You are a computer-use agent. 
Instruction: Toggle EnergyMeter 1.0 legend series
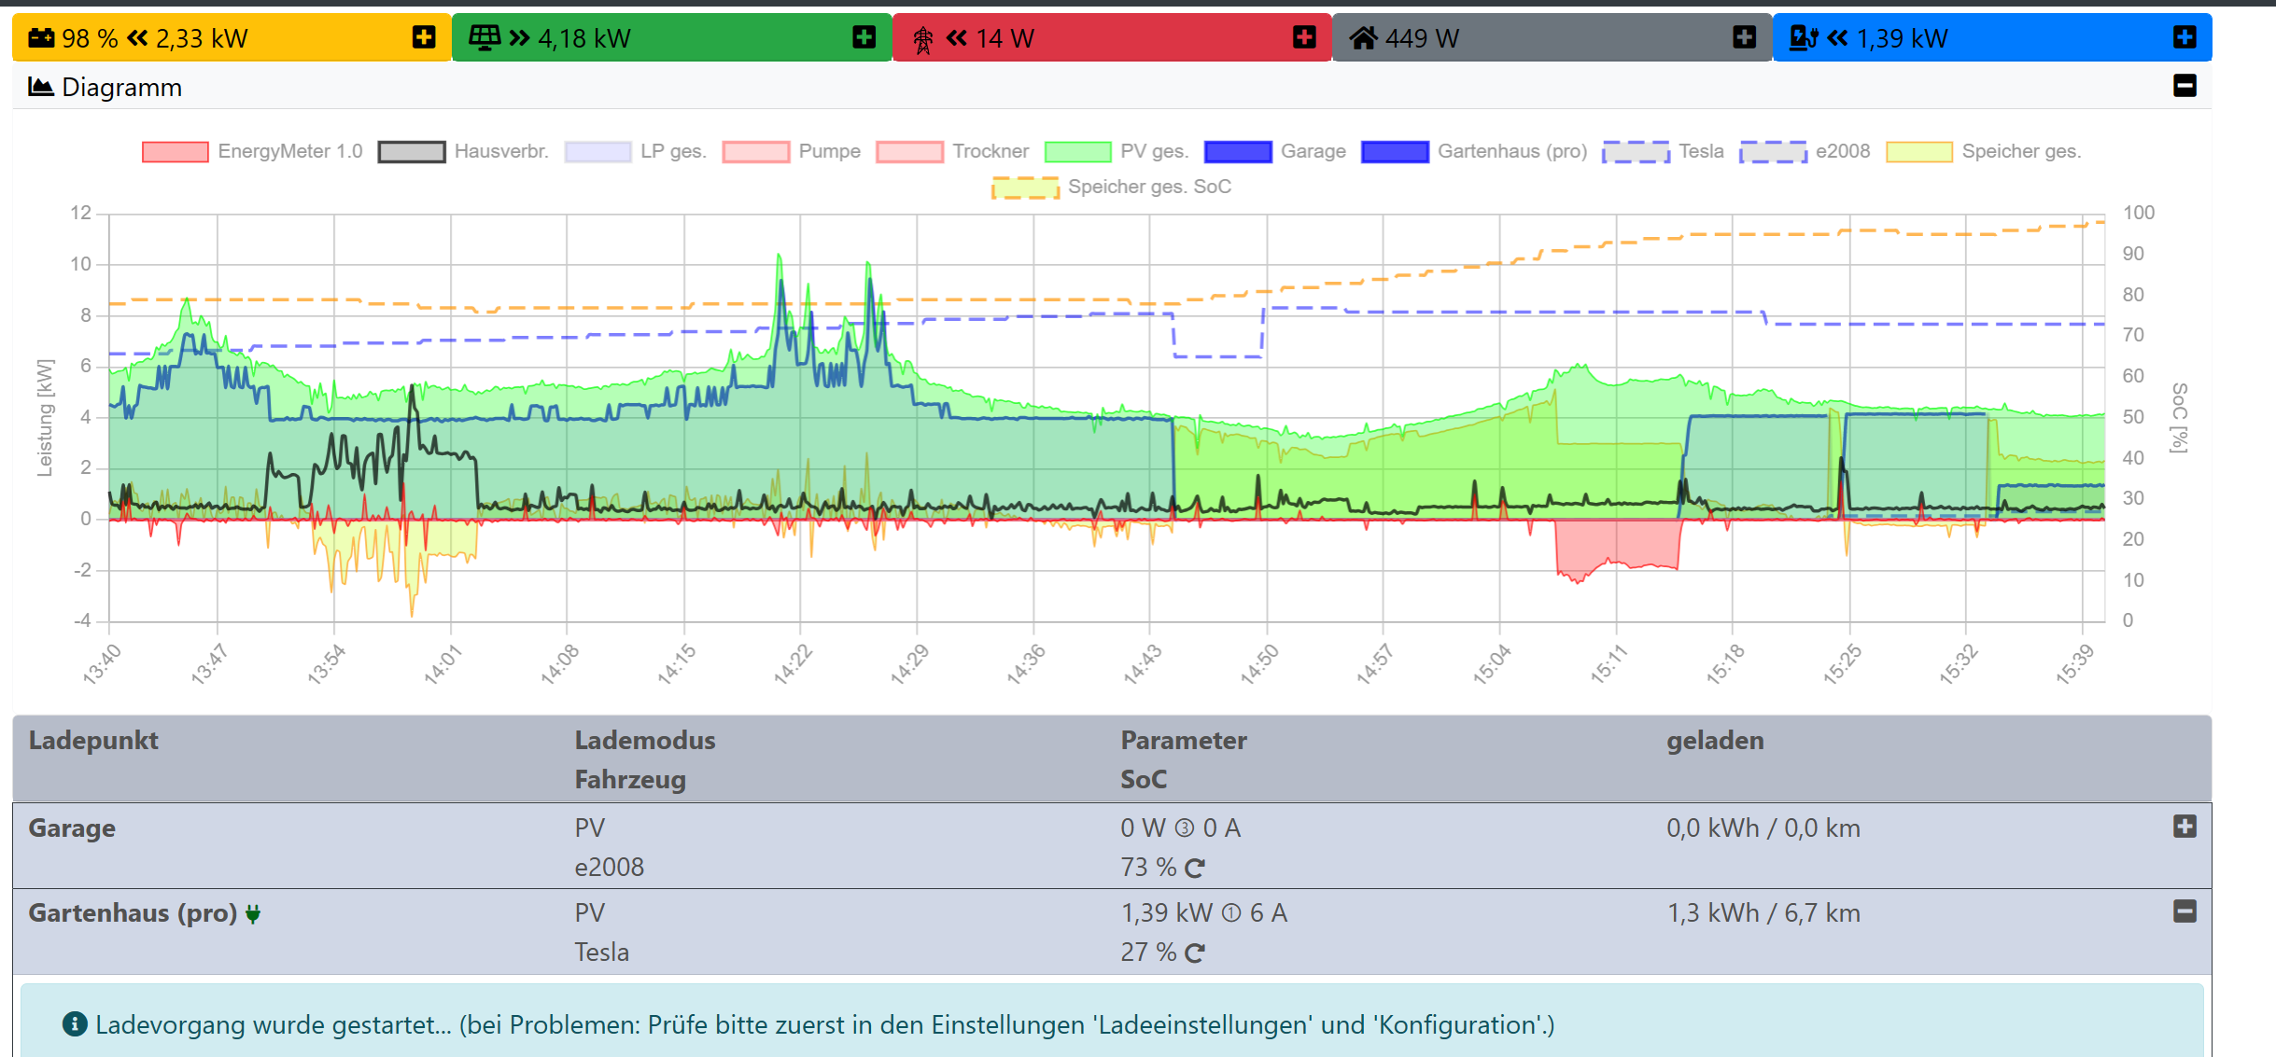coord(289,151)
